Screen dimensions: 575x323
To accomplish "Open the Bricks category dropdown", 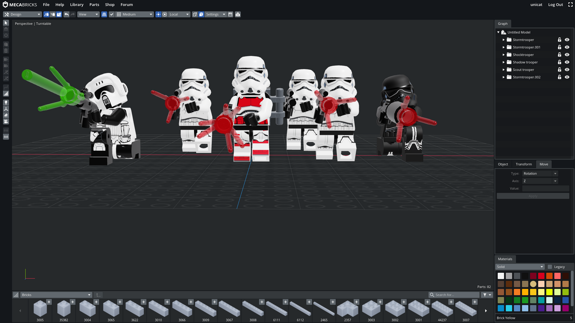I will tap(56, 295).
